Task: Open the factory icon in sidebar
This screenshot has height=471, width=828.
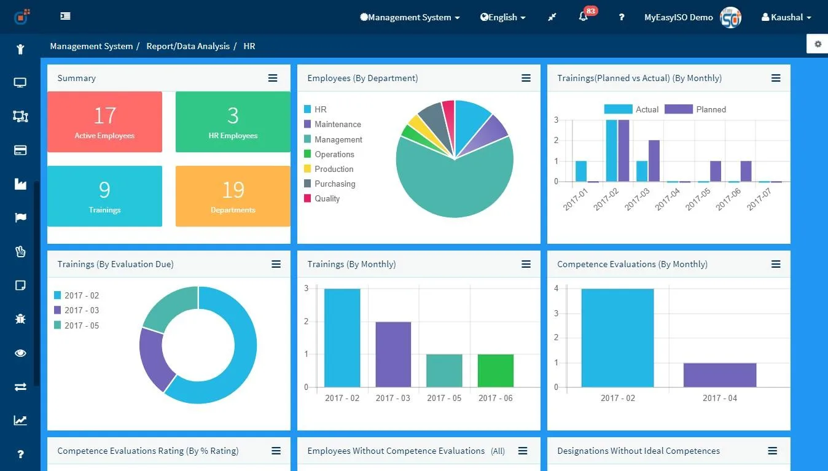Action: (x=20, y=184)
